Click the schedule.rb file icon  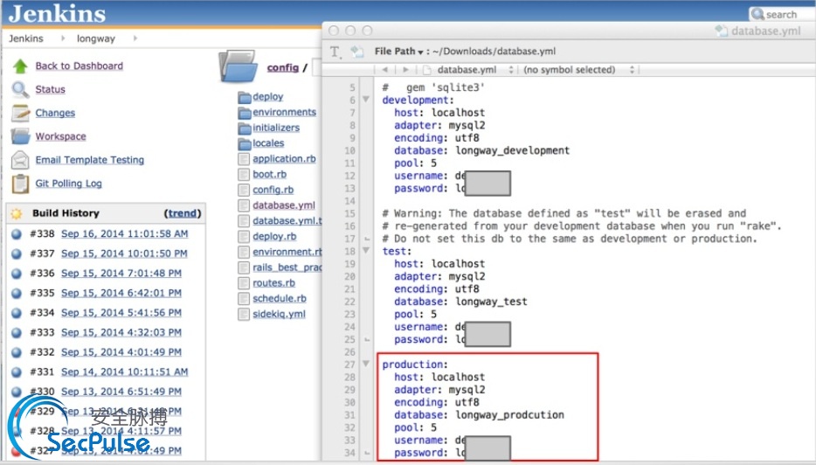point(244,299)
